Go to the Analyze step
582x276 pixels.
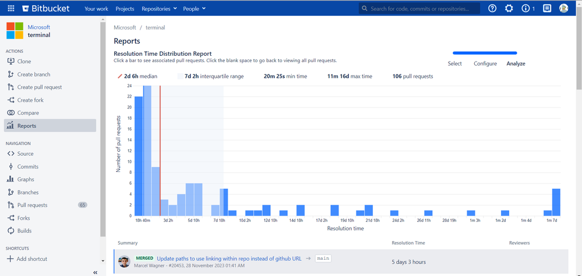[x=516, y=64]
